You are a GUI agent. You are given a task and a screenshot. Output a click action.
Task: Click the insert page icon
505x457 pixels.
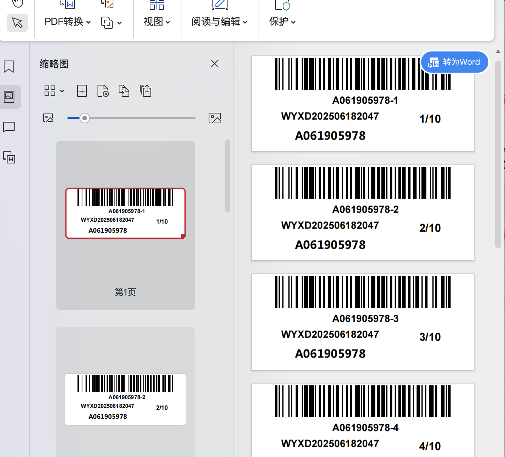point(82,91)
